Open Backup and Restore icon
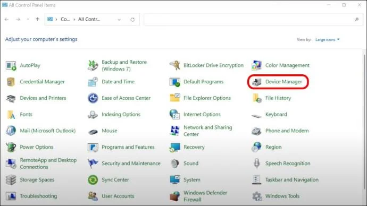This screenshot has width=367, height=206. pos(93,65)
